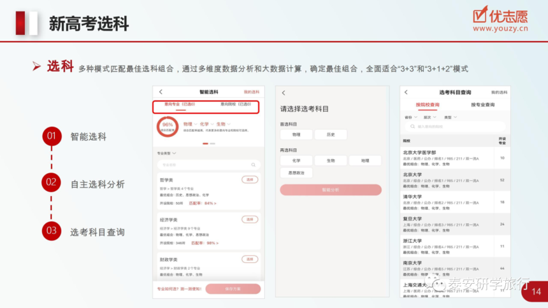Click the www.youzy.cn web address
This screenshot has height=308, width=548.
[x=500, y=29]
